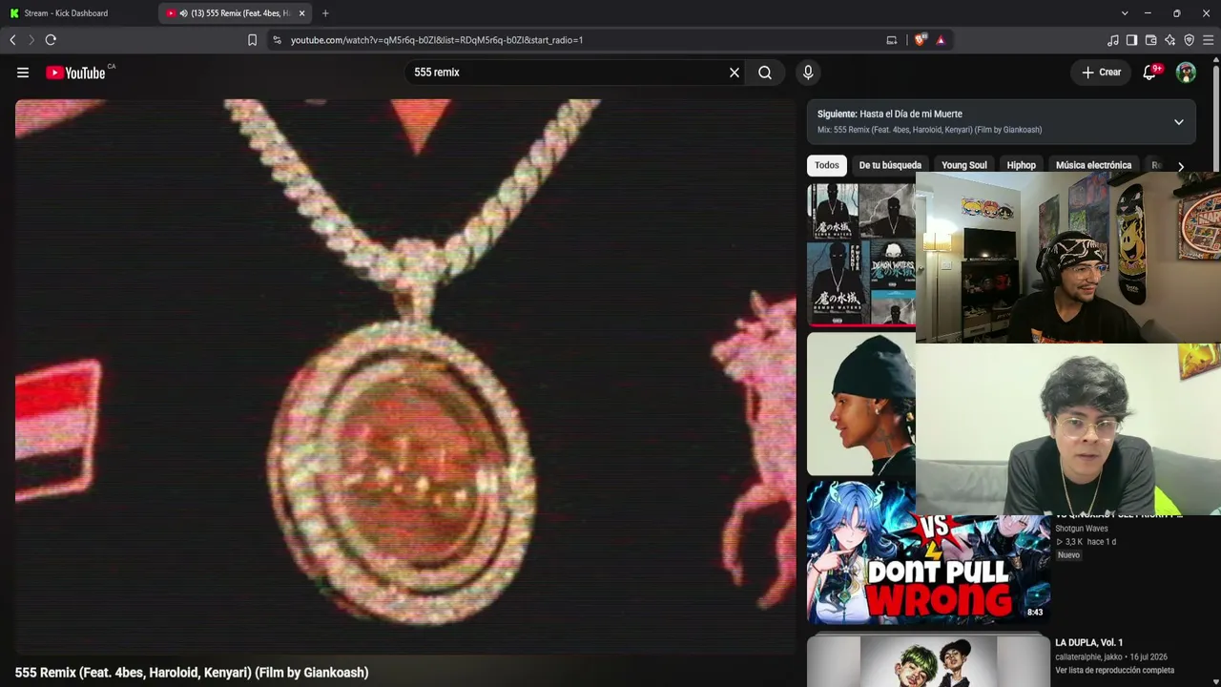
Task: Open the Brave VPN shield icon
Action: [x=1189, y=40]
